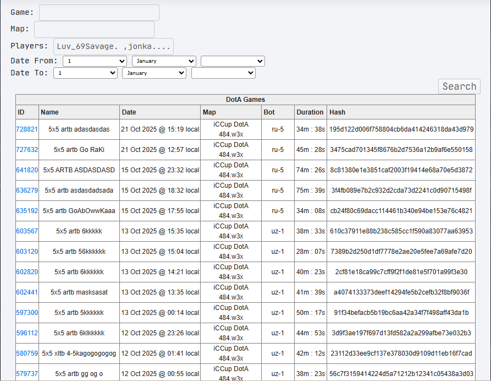Click the Name column header
This screenshot has width=491, height=381.
[x=79, y=112]
